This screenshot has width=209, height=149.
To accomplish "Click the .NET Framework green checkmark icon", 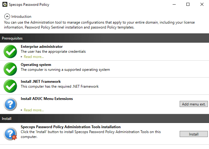I will [x=10, y=86].
